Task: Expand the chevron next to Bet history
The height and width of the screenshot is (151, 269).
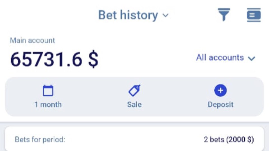Action: (x=166, y=15)
